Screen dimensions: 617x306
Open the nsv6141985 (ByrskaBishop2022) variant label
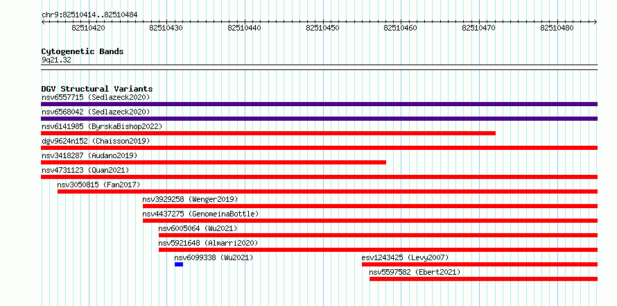click(x=102, y=126)
